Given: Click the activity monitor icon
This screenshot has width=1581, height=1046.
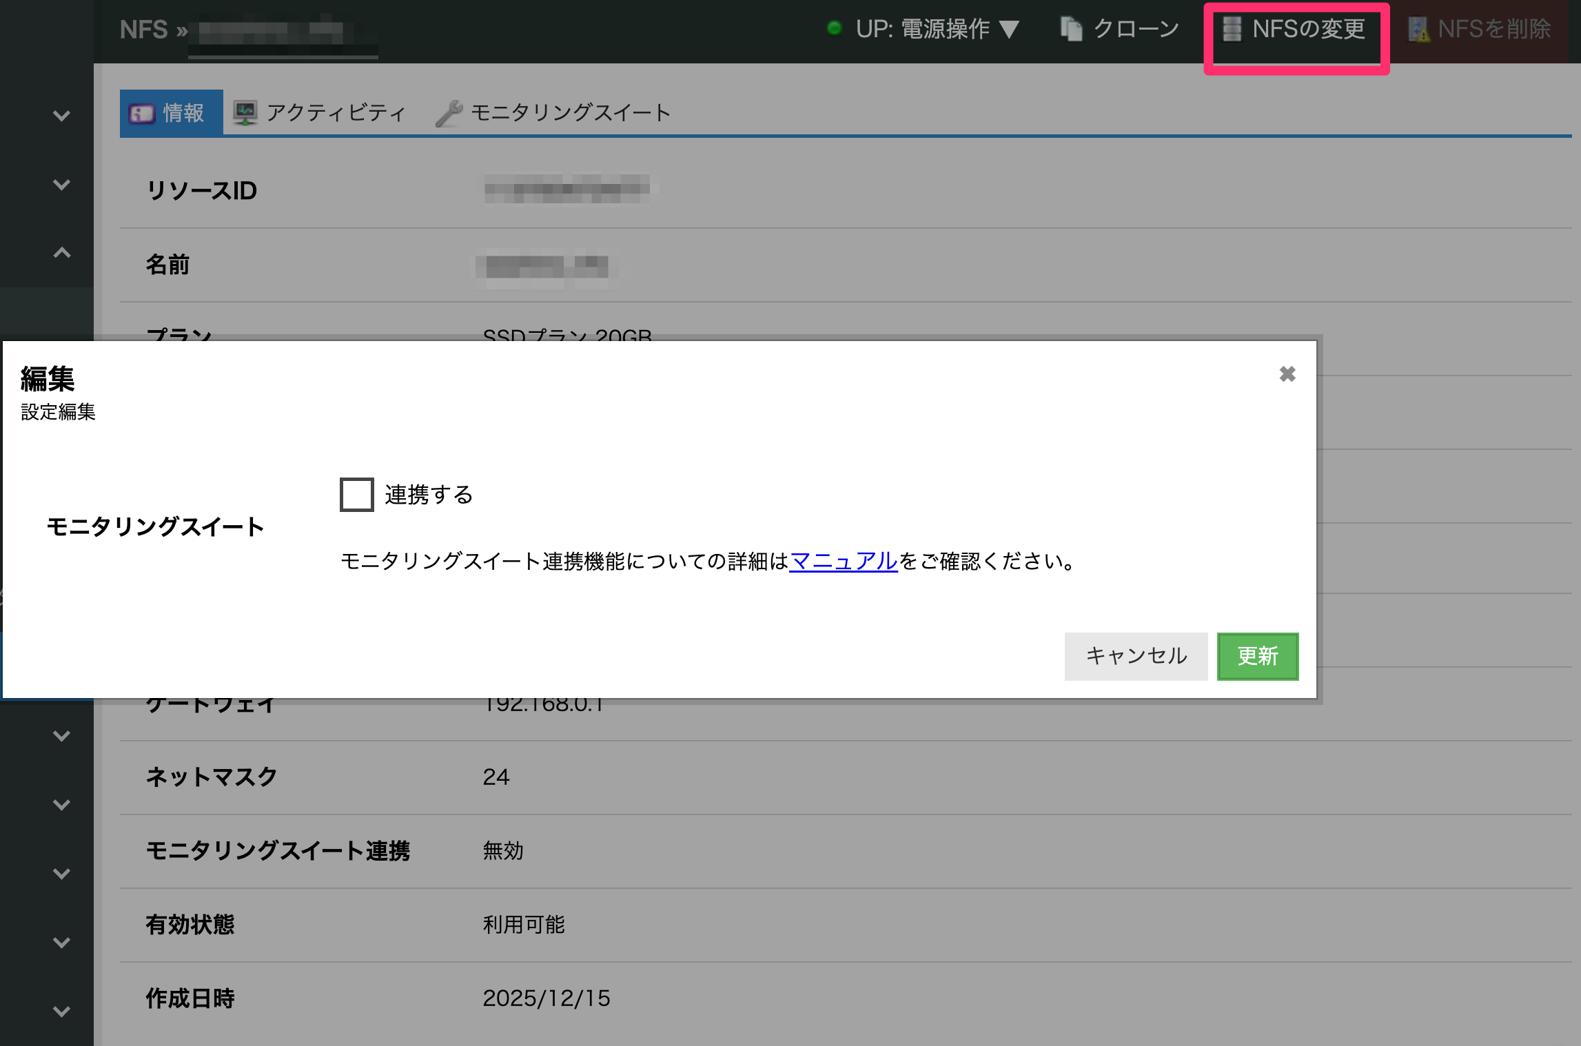Looking at the screenshot, I should coord(245,112).
